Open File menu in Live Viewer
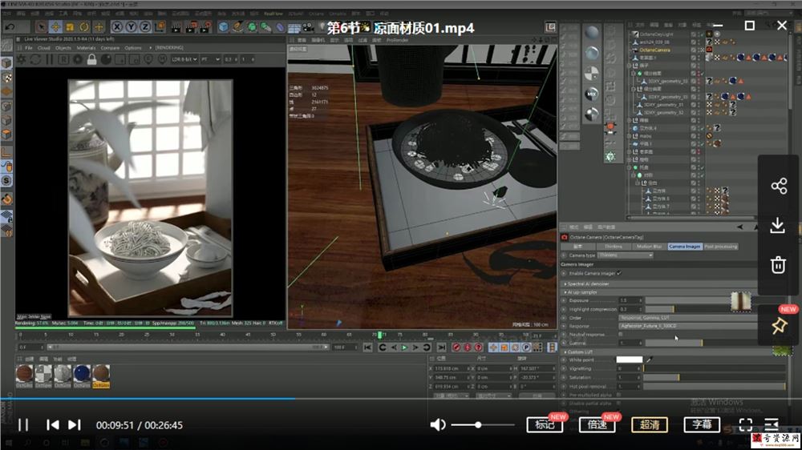The height and width of the screenshot is (450, 802). [x=29, y=48]
